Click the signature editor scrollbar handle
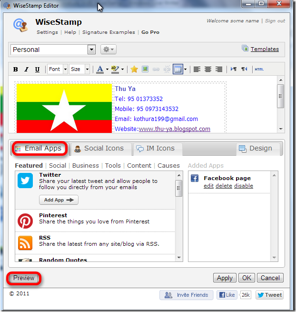296x312 pixels. point(280,96)
